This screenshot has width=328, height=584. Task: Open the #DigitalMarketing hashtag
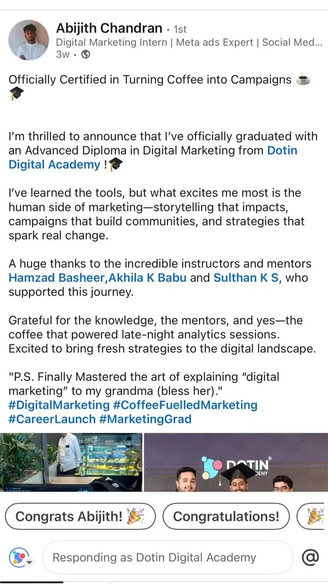click(59, 405)
